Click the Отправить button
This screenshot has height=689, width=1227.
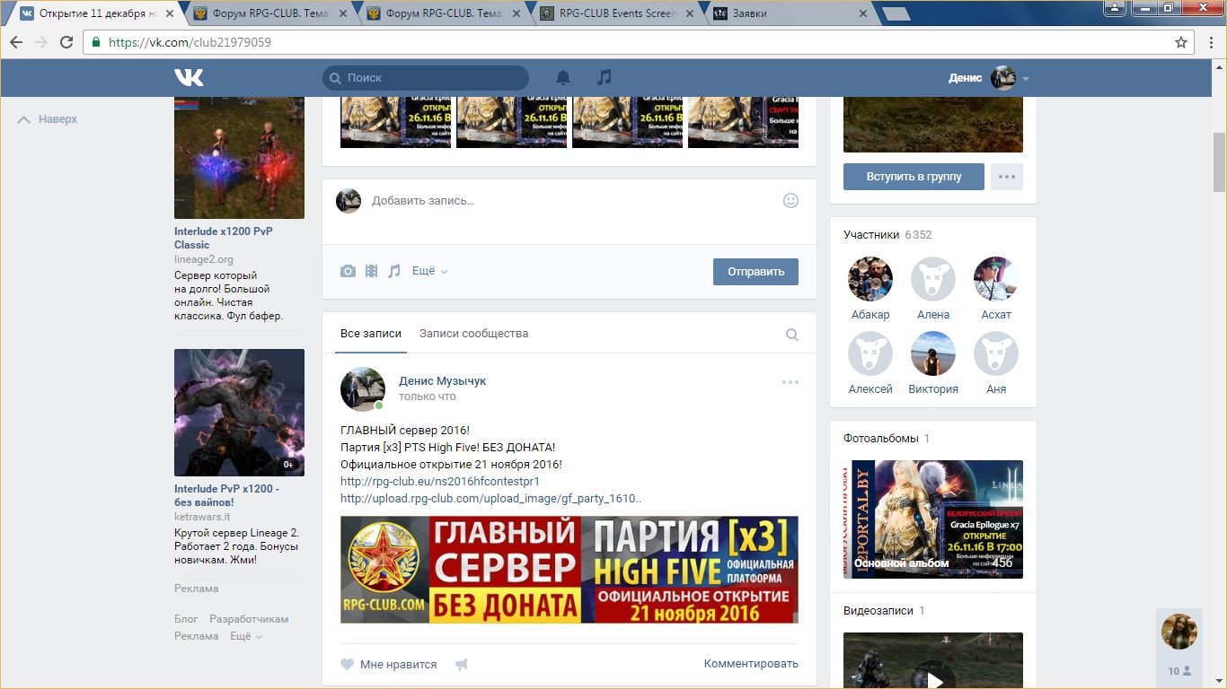pyautogui.click(x=755, y=272)
